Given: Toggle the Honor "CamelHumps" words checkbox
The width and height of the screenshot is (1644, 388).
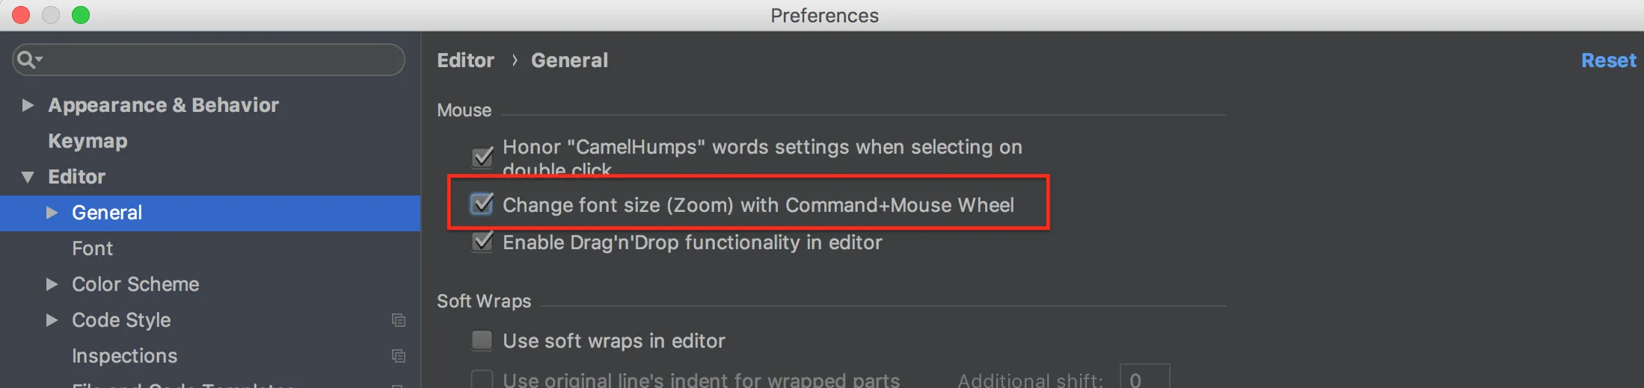Looking at the screenshot, I should tap(482, 157).
